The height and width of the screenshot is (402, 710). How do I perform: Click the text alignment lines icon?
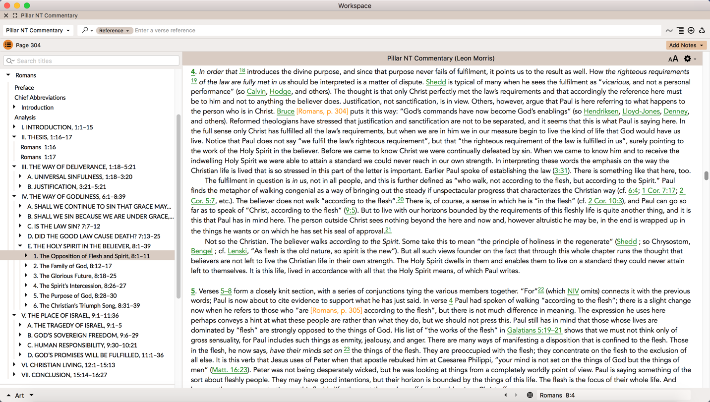(680, 31)
